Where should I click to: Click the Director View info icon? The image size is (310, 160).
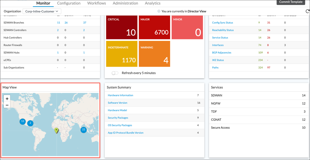159,11
